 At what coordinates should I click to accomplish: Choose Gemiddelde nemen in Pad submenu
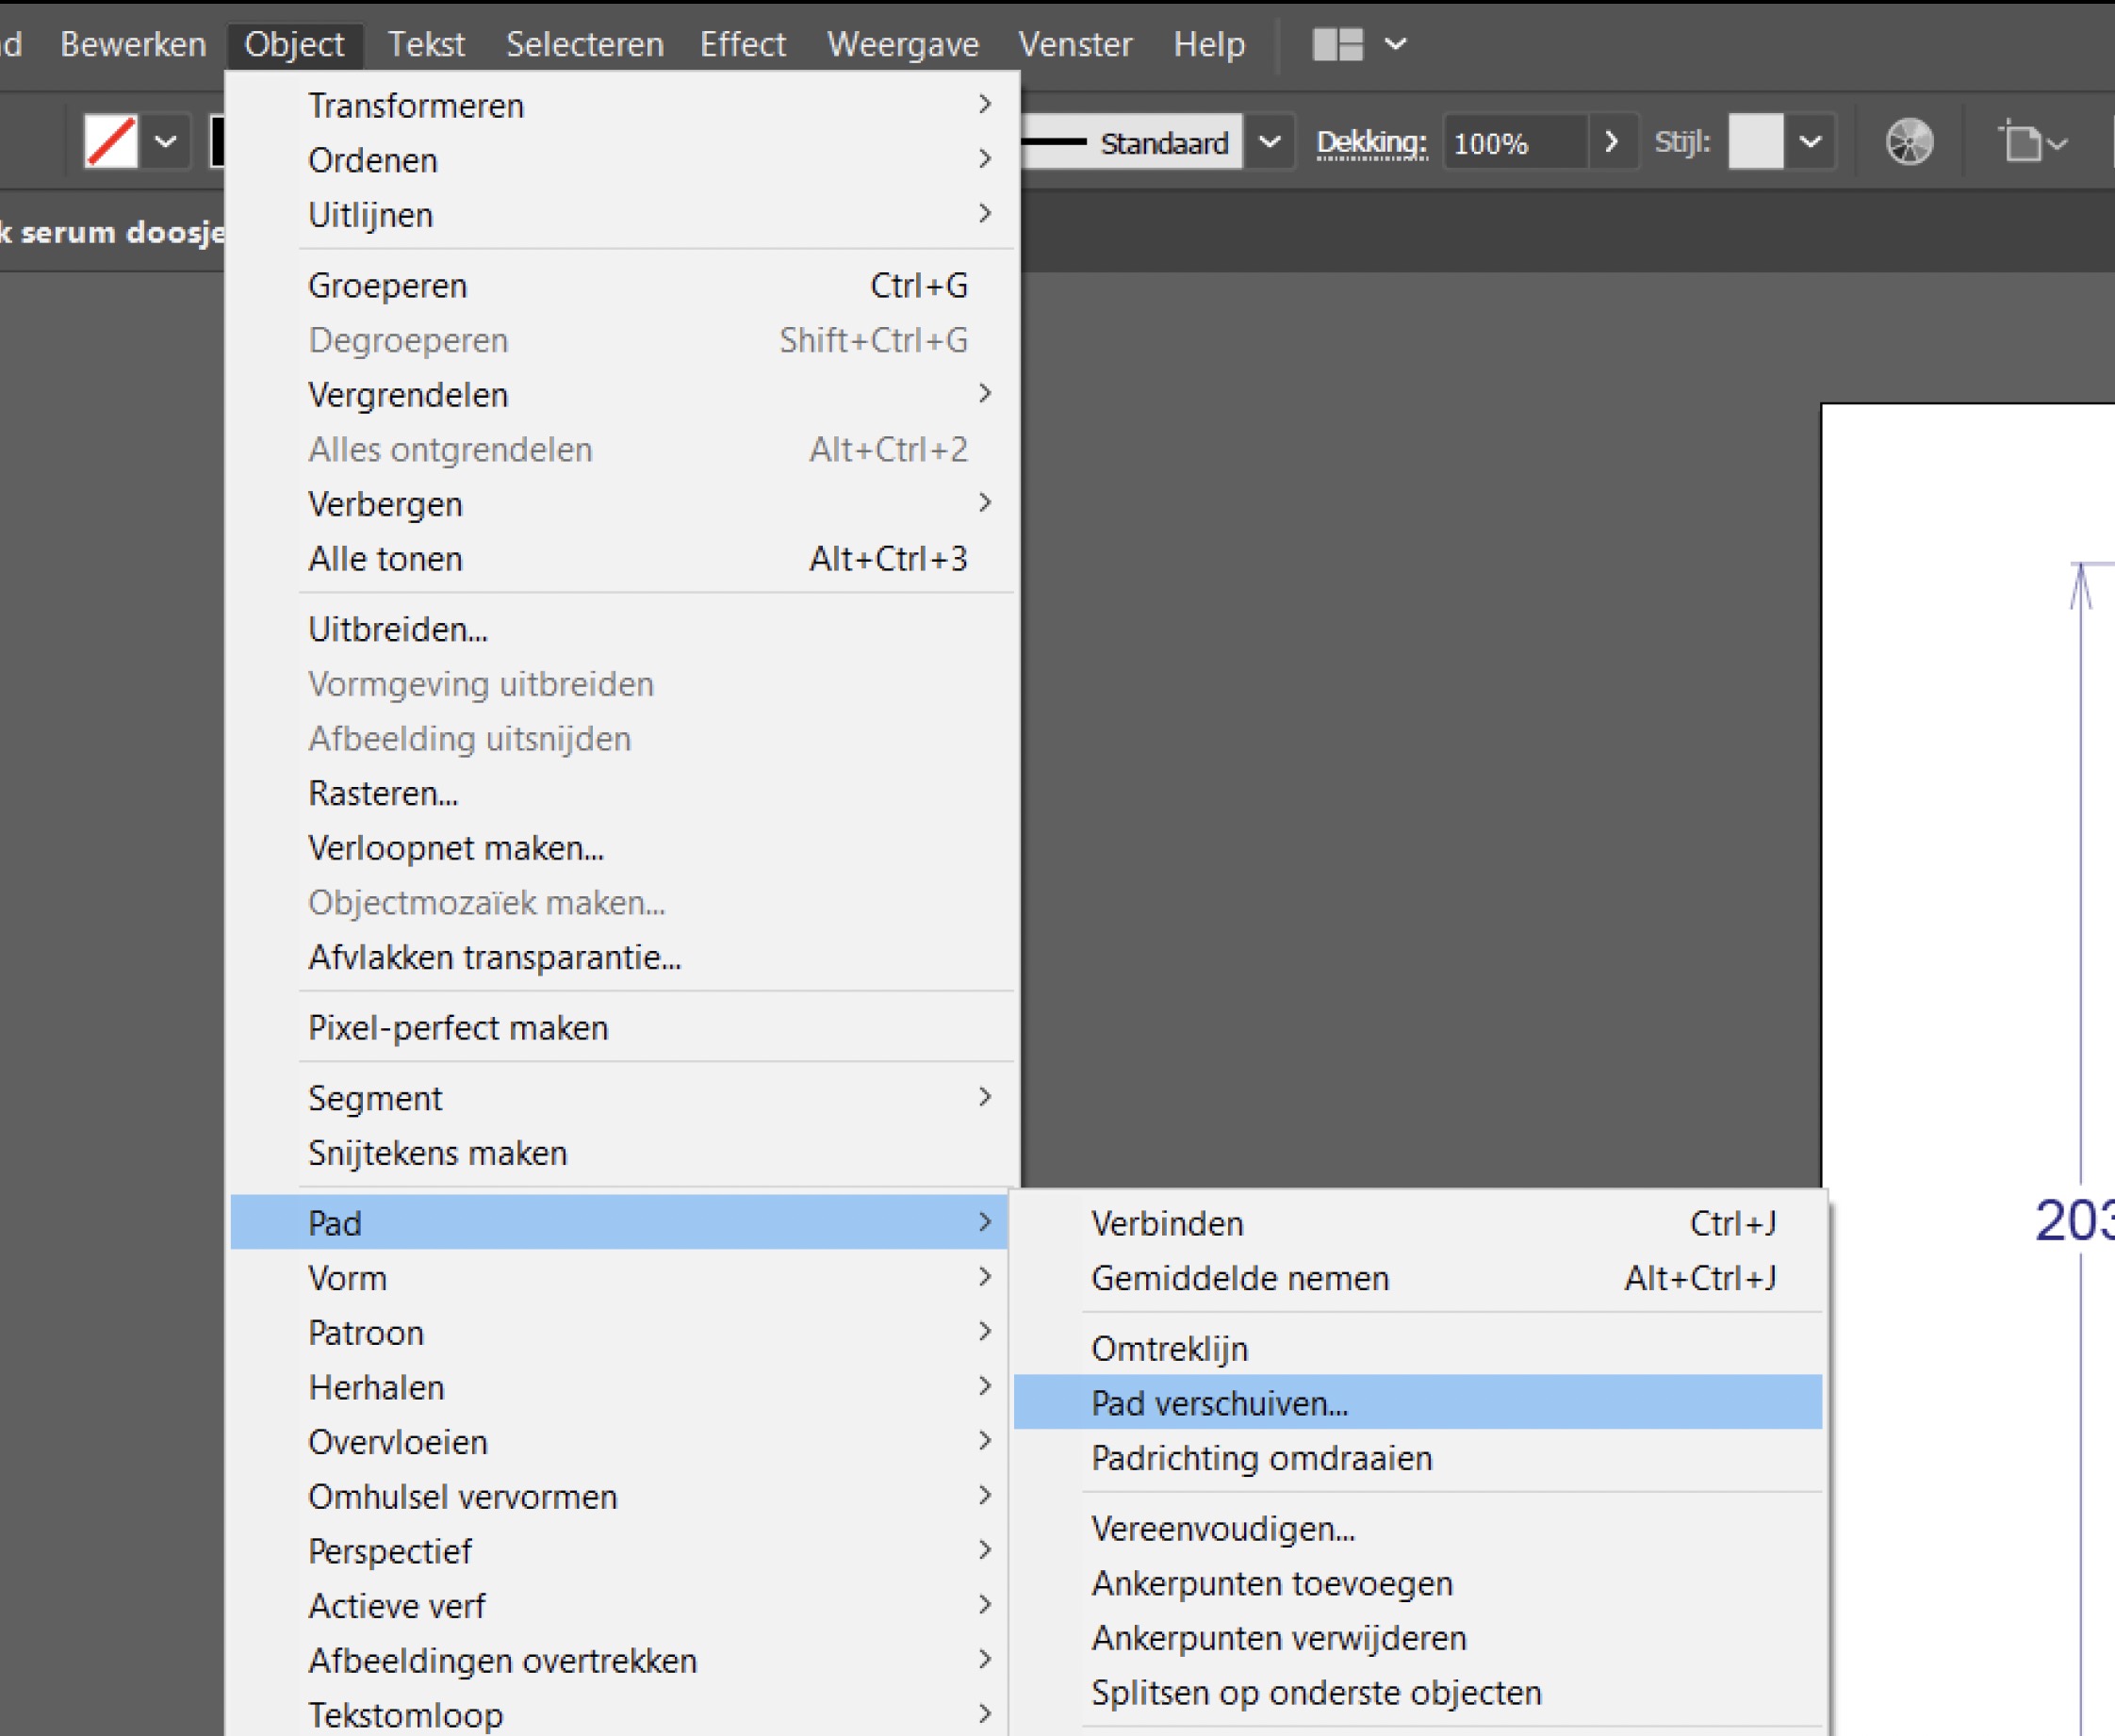click(x=1418, y=1278)
